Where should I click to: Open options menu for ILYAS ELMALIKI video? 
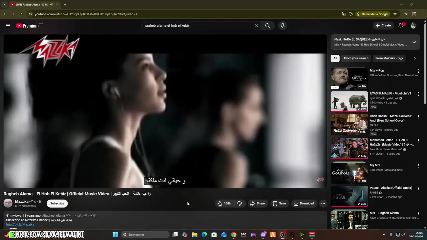pos(418,94)
